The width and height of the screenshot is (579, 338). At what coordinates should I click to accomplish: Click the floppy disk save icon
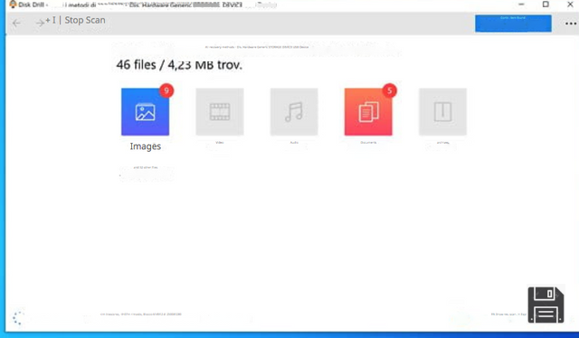click(546, 305)
